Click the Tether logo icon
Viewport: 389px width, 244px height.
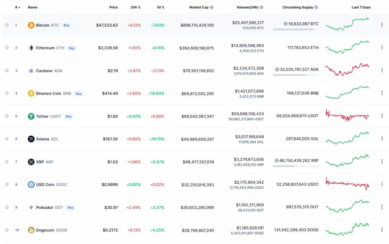(x=31, y=116)
